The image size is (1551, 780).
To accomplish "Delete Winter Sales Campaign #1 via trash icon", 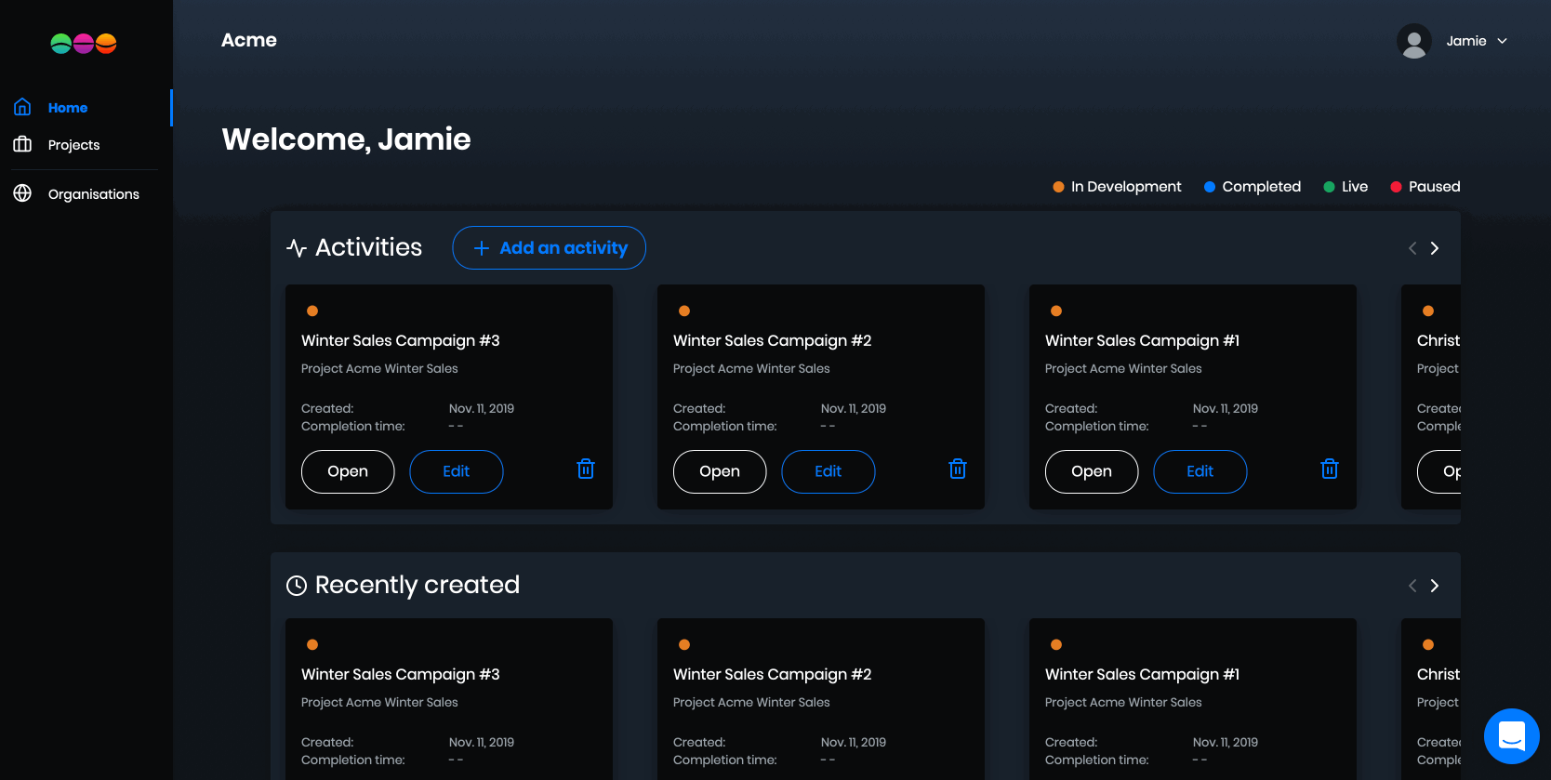I will [1330, 469].
